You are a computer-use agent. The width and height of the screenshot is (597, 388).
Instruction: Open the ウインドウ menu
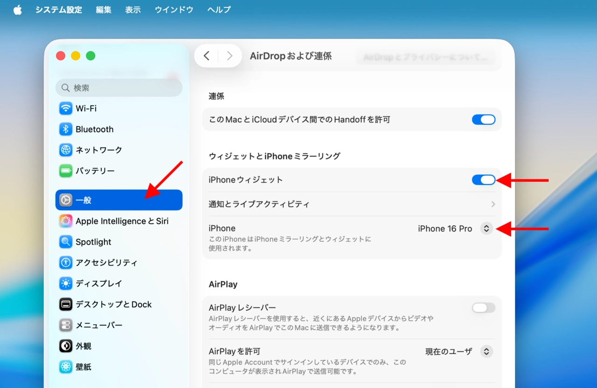point(174,9)
